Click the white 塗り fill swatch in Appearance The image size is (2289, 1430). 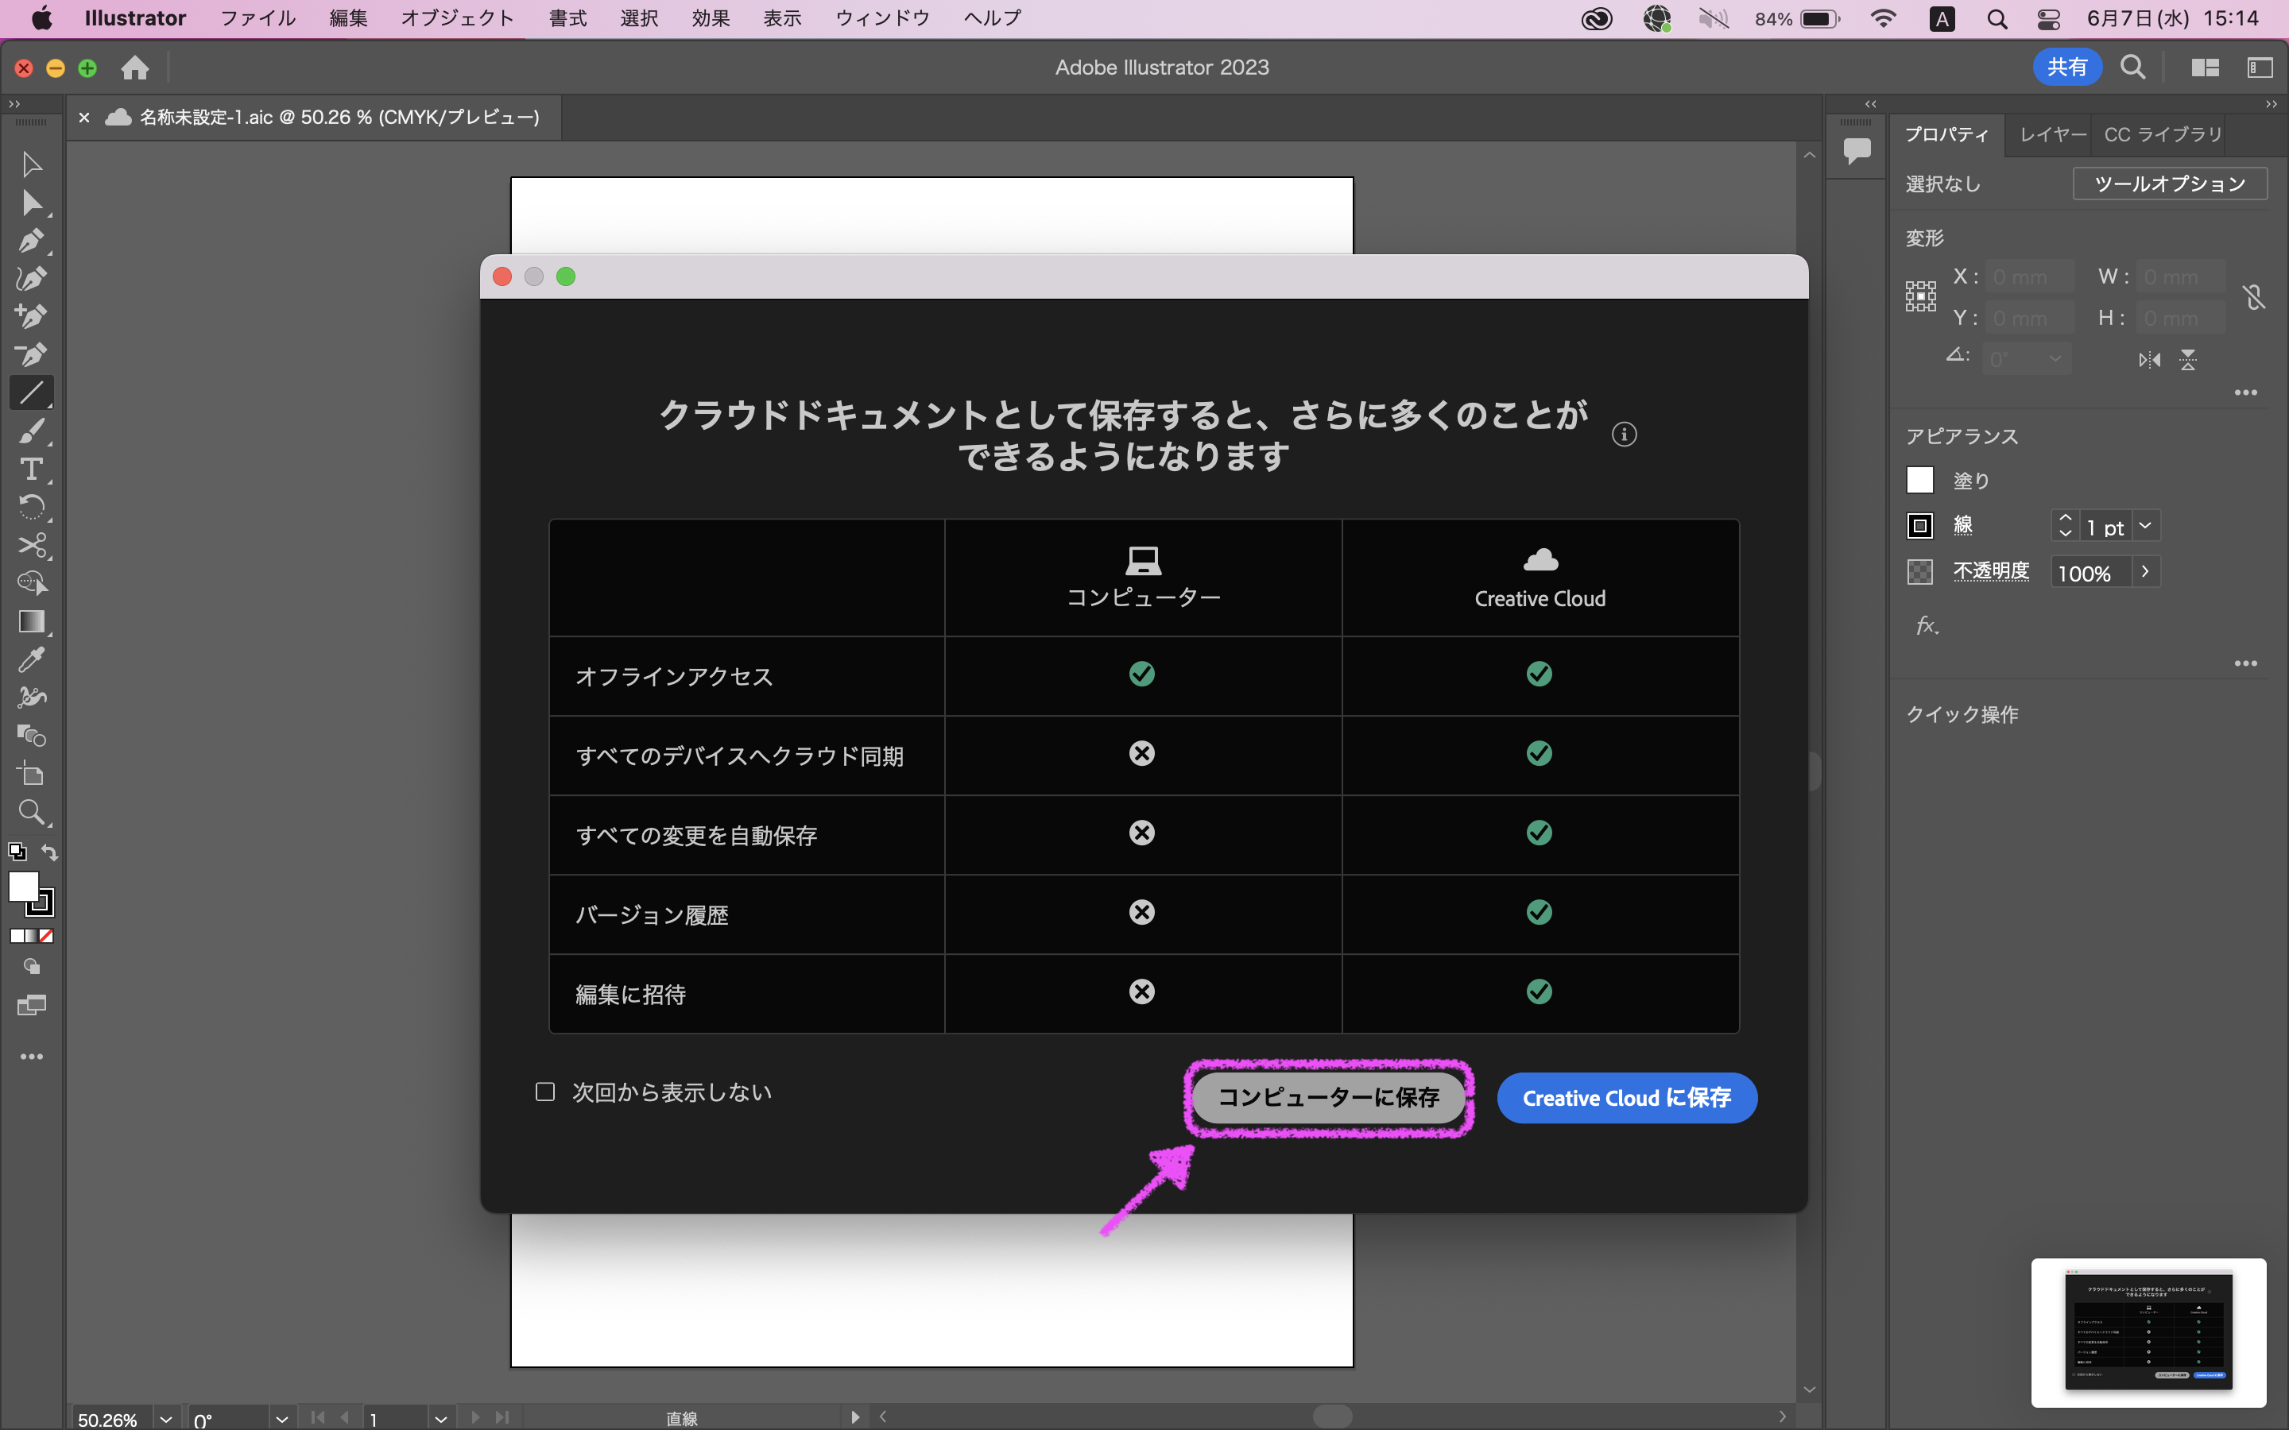coord(1919,481)
